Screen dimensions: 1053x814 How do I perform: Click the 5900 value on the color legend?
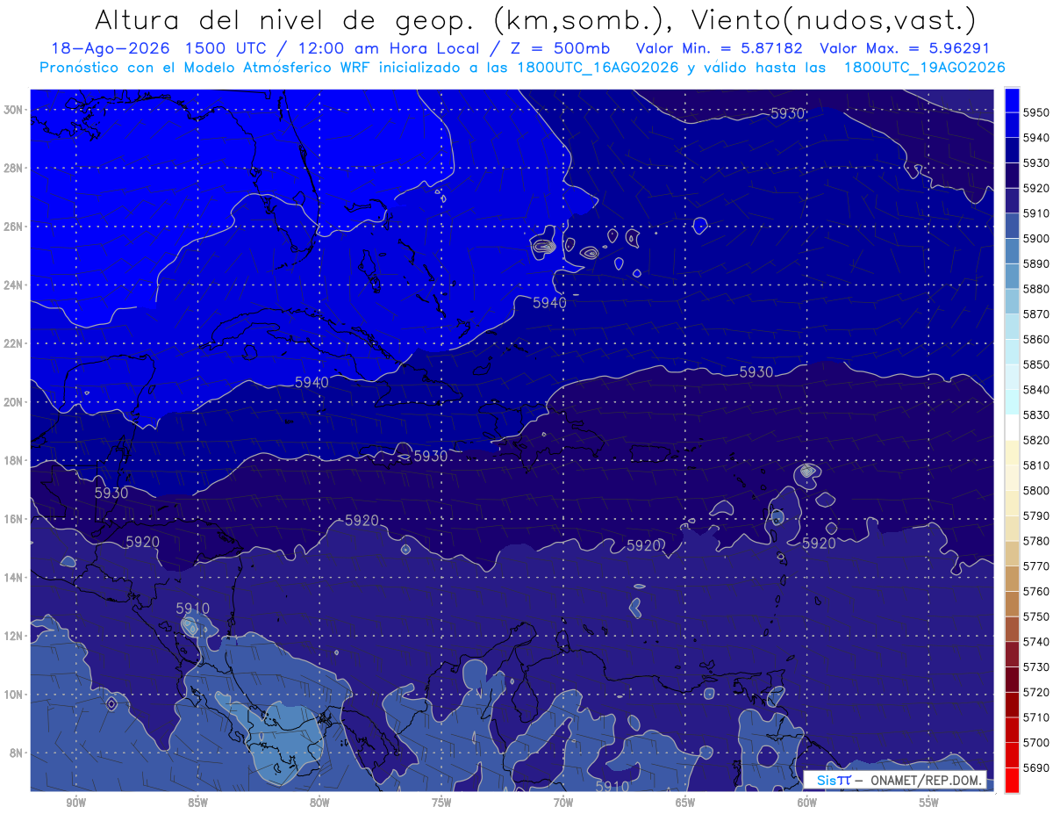[x=1036, y=239]
